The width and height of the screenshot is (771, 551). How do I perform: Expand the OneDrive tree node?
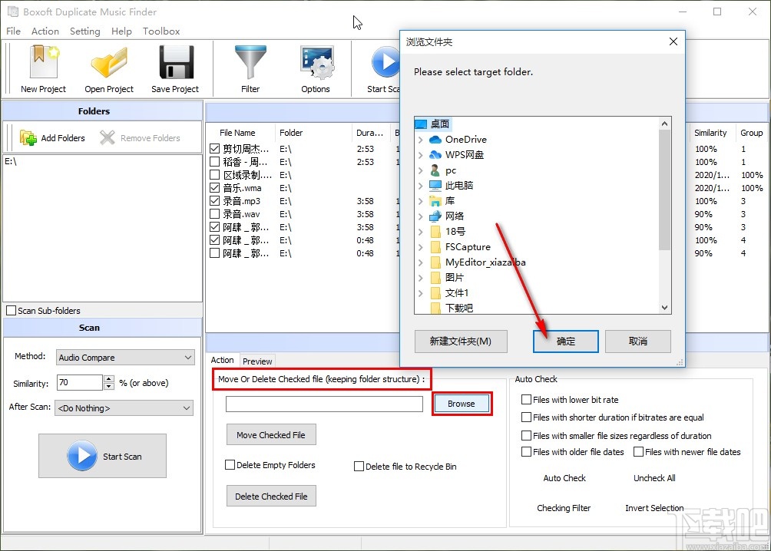pos(420,140)
